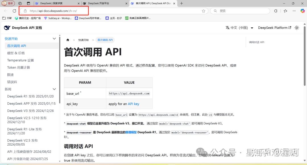Toggle the light/dark mode sun icon
307x165 pixels.
click(297, 28)
